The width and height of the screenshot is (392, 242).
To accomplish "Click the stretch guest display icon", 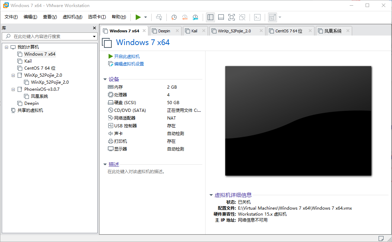I will point(272,17).
